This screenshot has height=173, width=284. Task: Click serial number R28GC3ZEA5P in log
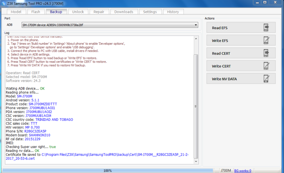tap(35, 131)
